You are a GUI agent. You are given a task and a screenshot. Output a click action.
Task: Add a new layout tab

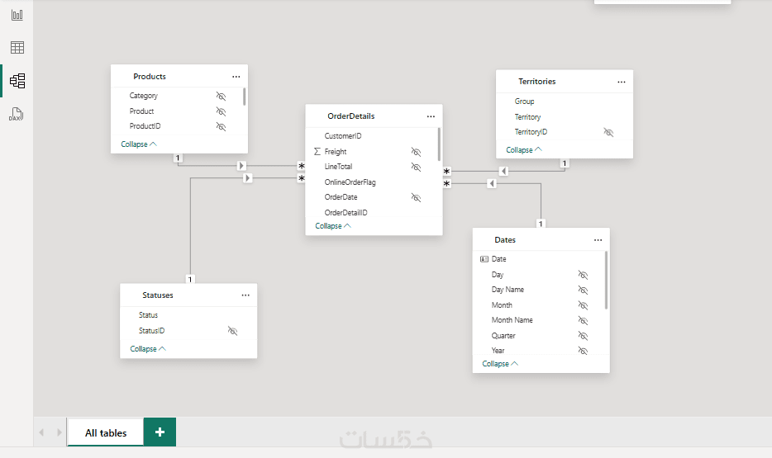click(x=160, y=432)
